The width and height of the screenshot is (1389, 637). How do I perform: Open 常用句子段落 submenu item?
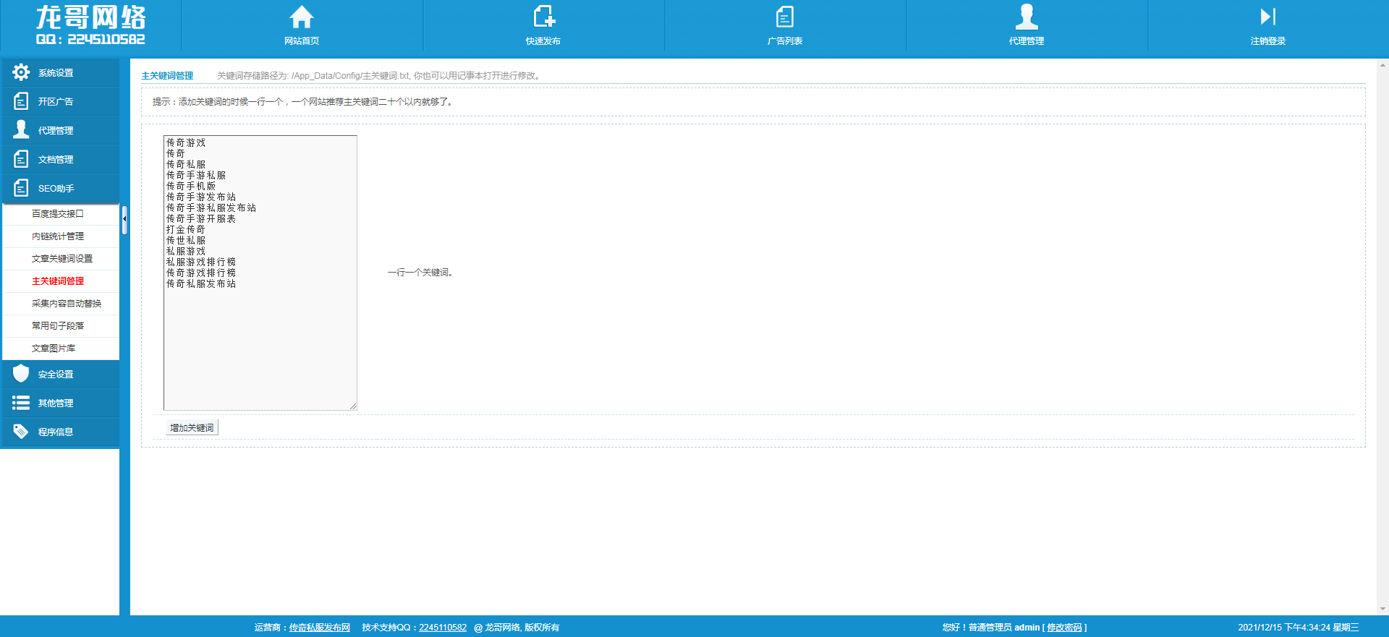click(x=58, y=326)
